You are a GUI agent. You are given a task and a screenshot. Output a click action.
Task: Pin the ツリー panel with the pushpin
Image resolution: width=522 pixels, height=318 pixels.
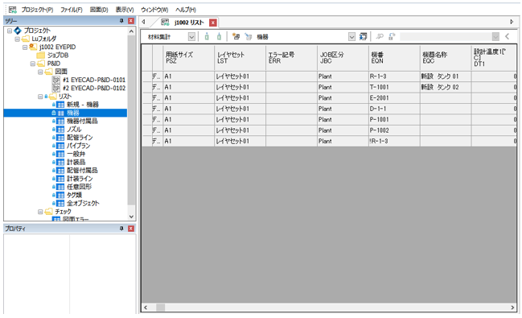(x=121, y=21)
